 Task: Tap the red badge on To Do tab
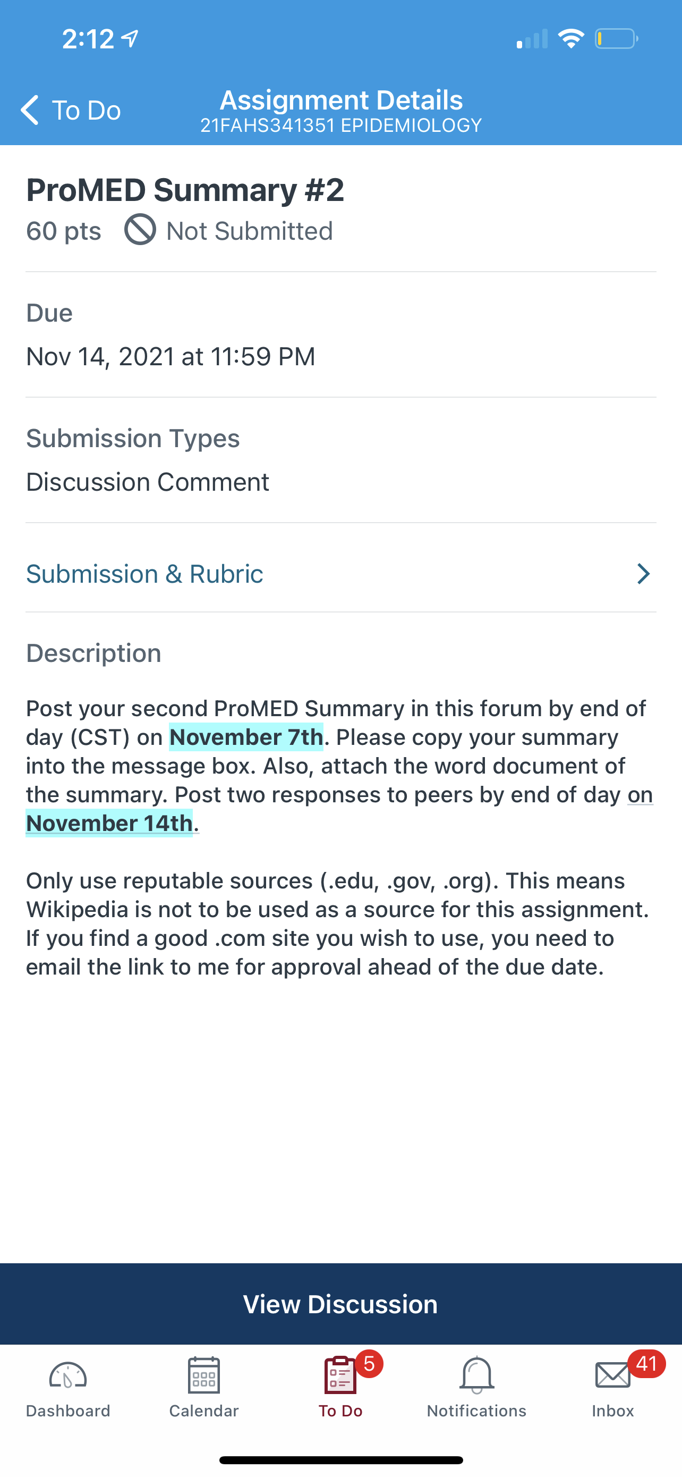369,1364
